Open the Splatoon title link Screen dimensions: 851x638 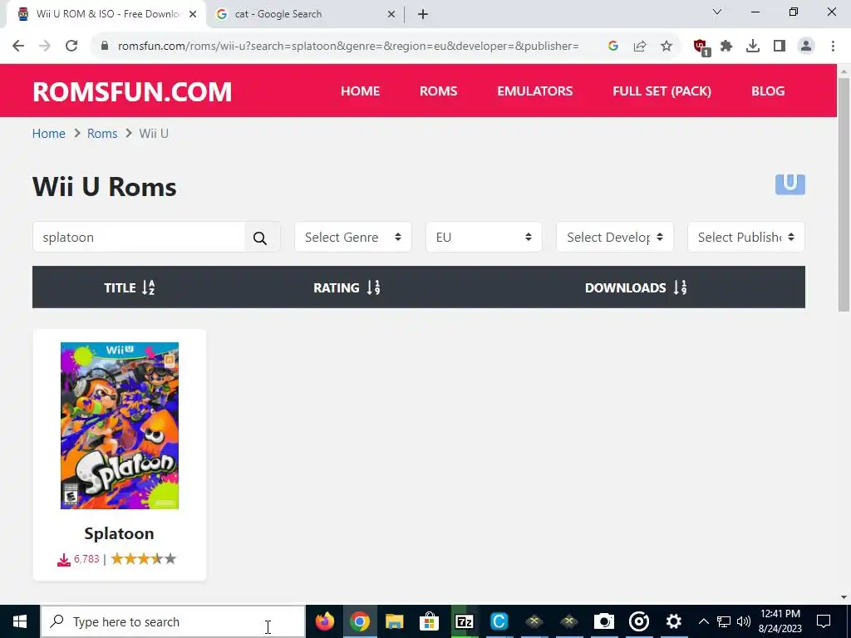coord(120,533)
